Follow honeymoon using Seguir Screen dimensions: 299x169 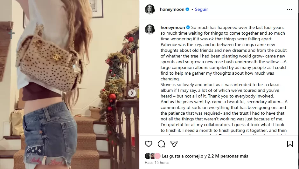tap(201, 9)
